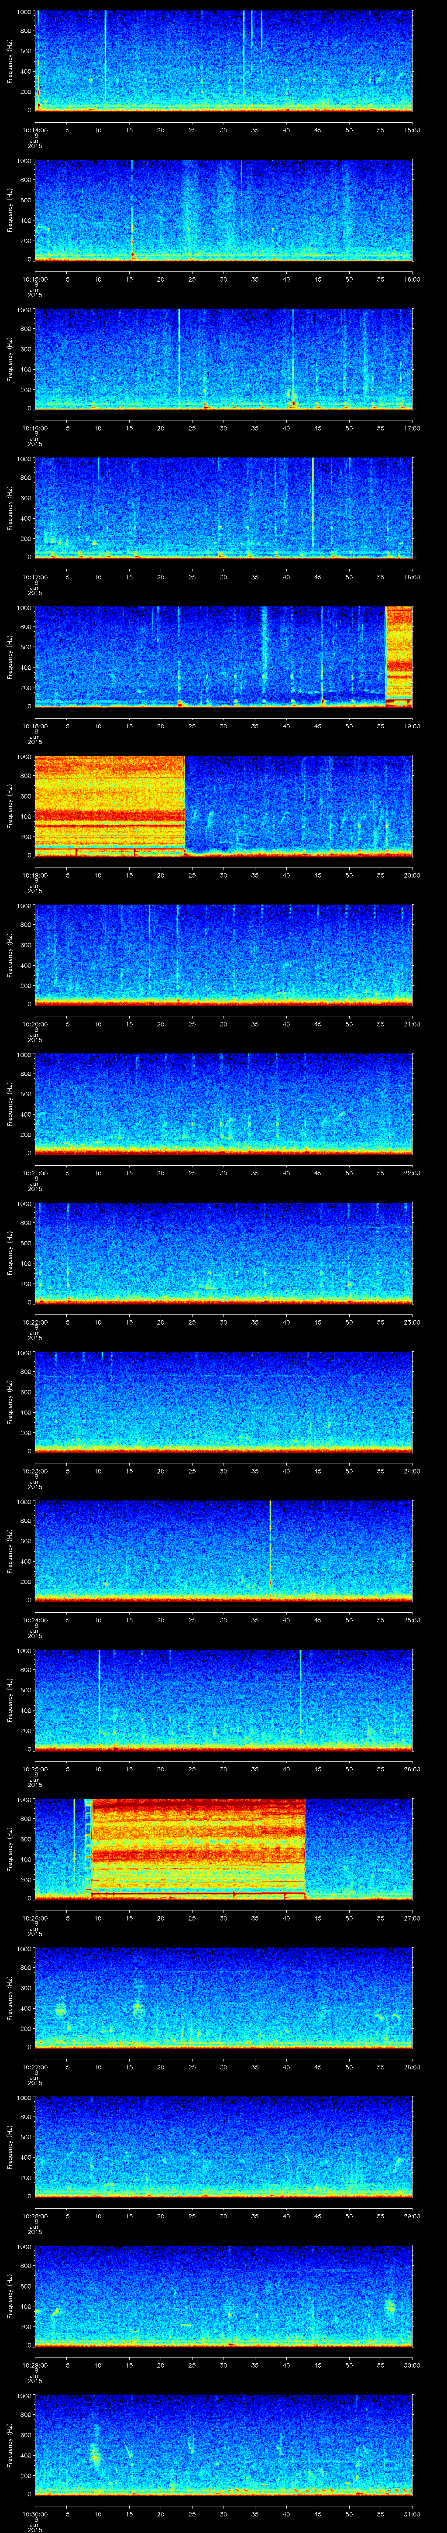
Task: Click the 10:24:00 start time label
Action: [x=34, y=1620]
